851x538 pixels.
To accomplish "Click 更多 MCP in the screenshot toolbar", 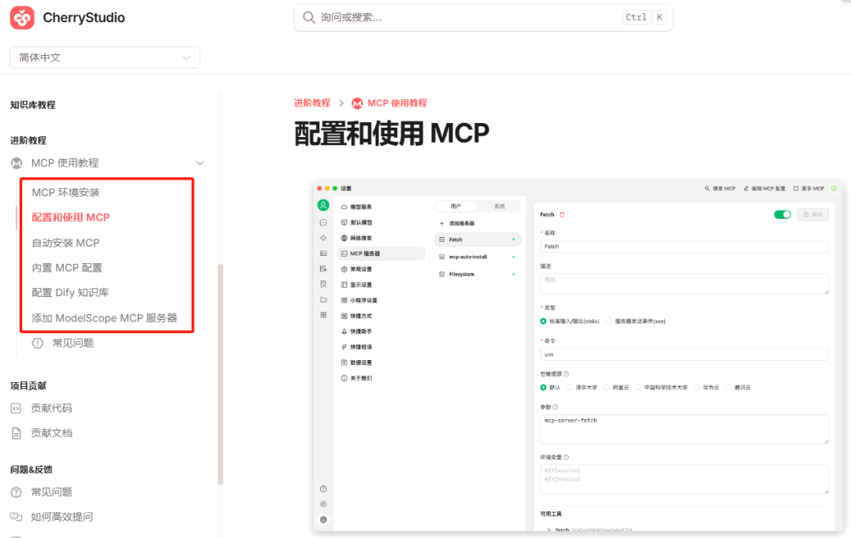I will [808, 188].
